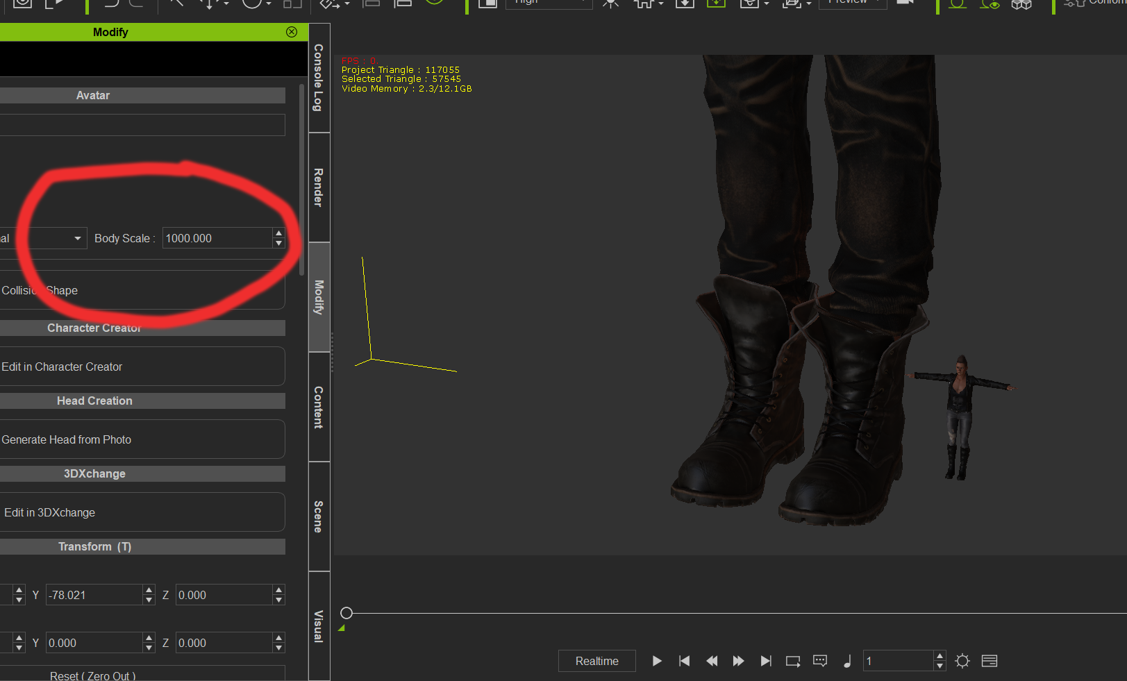This screenshot has width=1127, height=681.
Task: Open the Console Log side tab
Action: [x=319, y=78]
